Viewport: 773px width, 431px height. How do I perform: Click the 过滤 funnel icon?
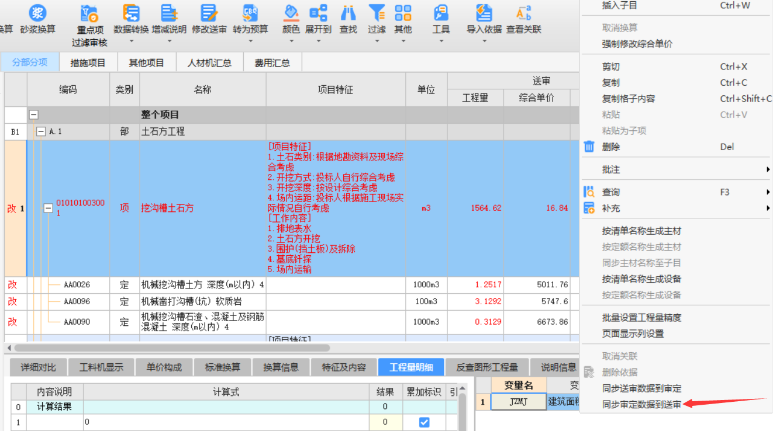(377, 12)
